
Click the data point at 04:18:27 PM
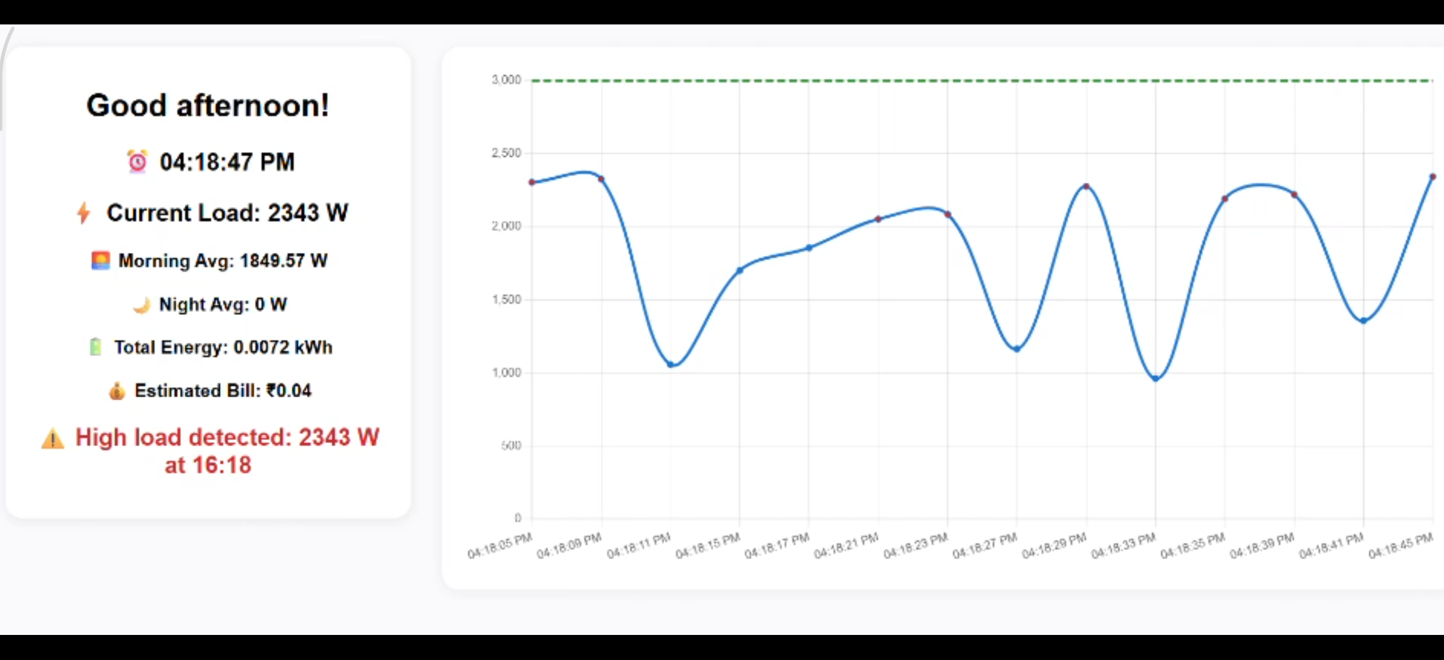(1017, 349)
